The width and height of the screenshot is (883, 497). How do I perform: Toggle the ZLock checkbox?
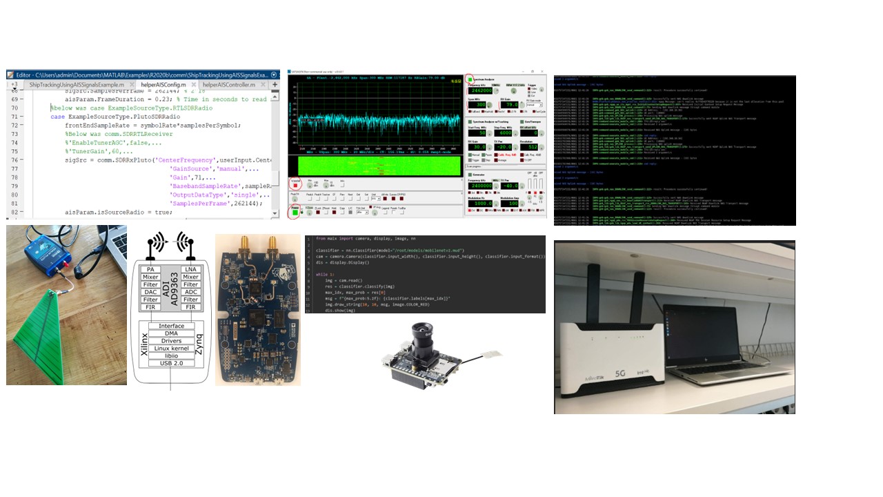point(318,212)
